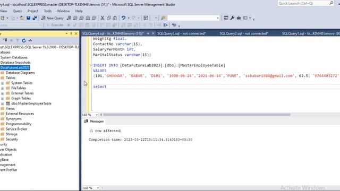Switch to the SQLQuery1.sql tab

tap(311, 33)
